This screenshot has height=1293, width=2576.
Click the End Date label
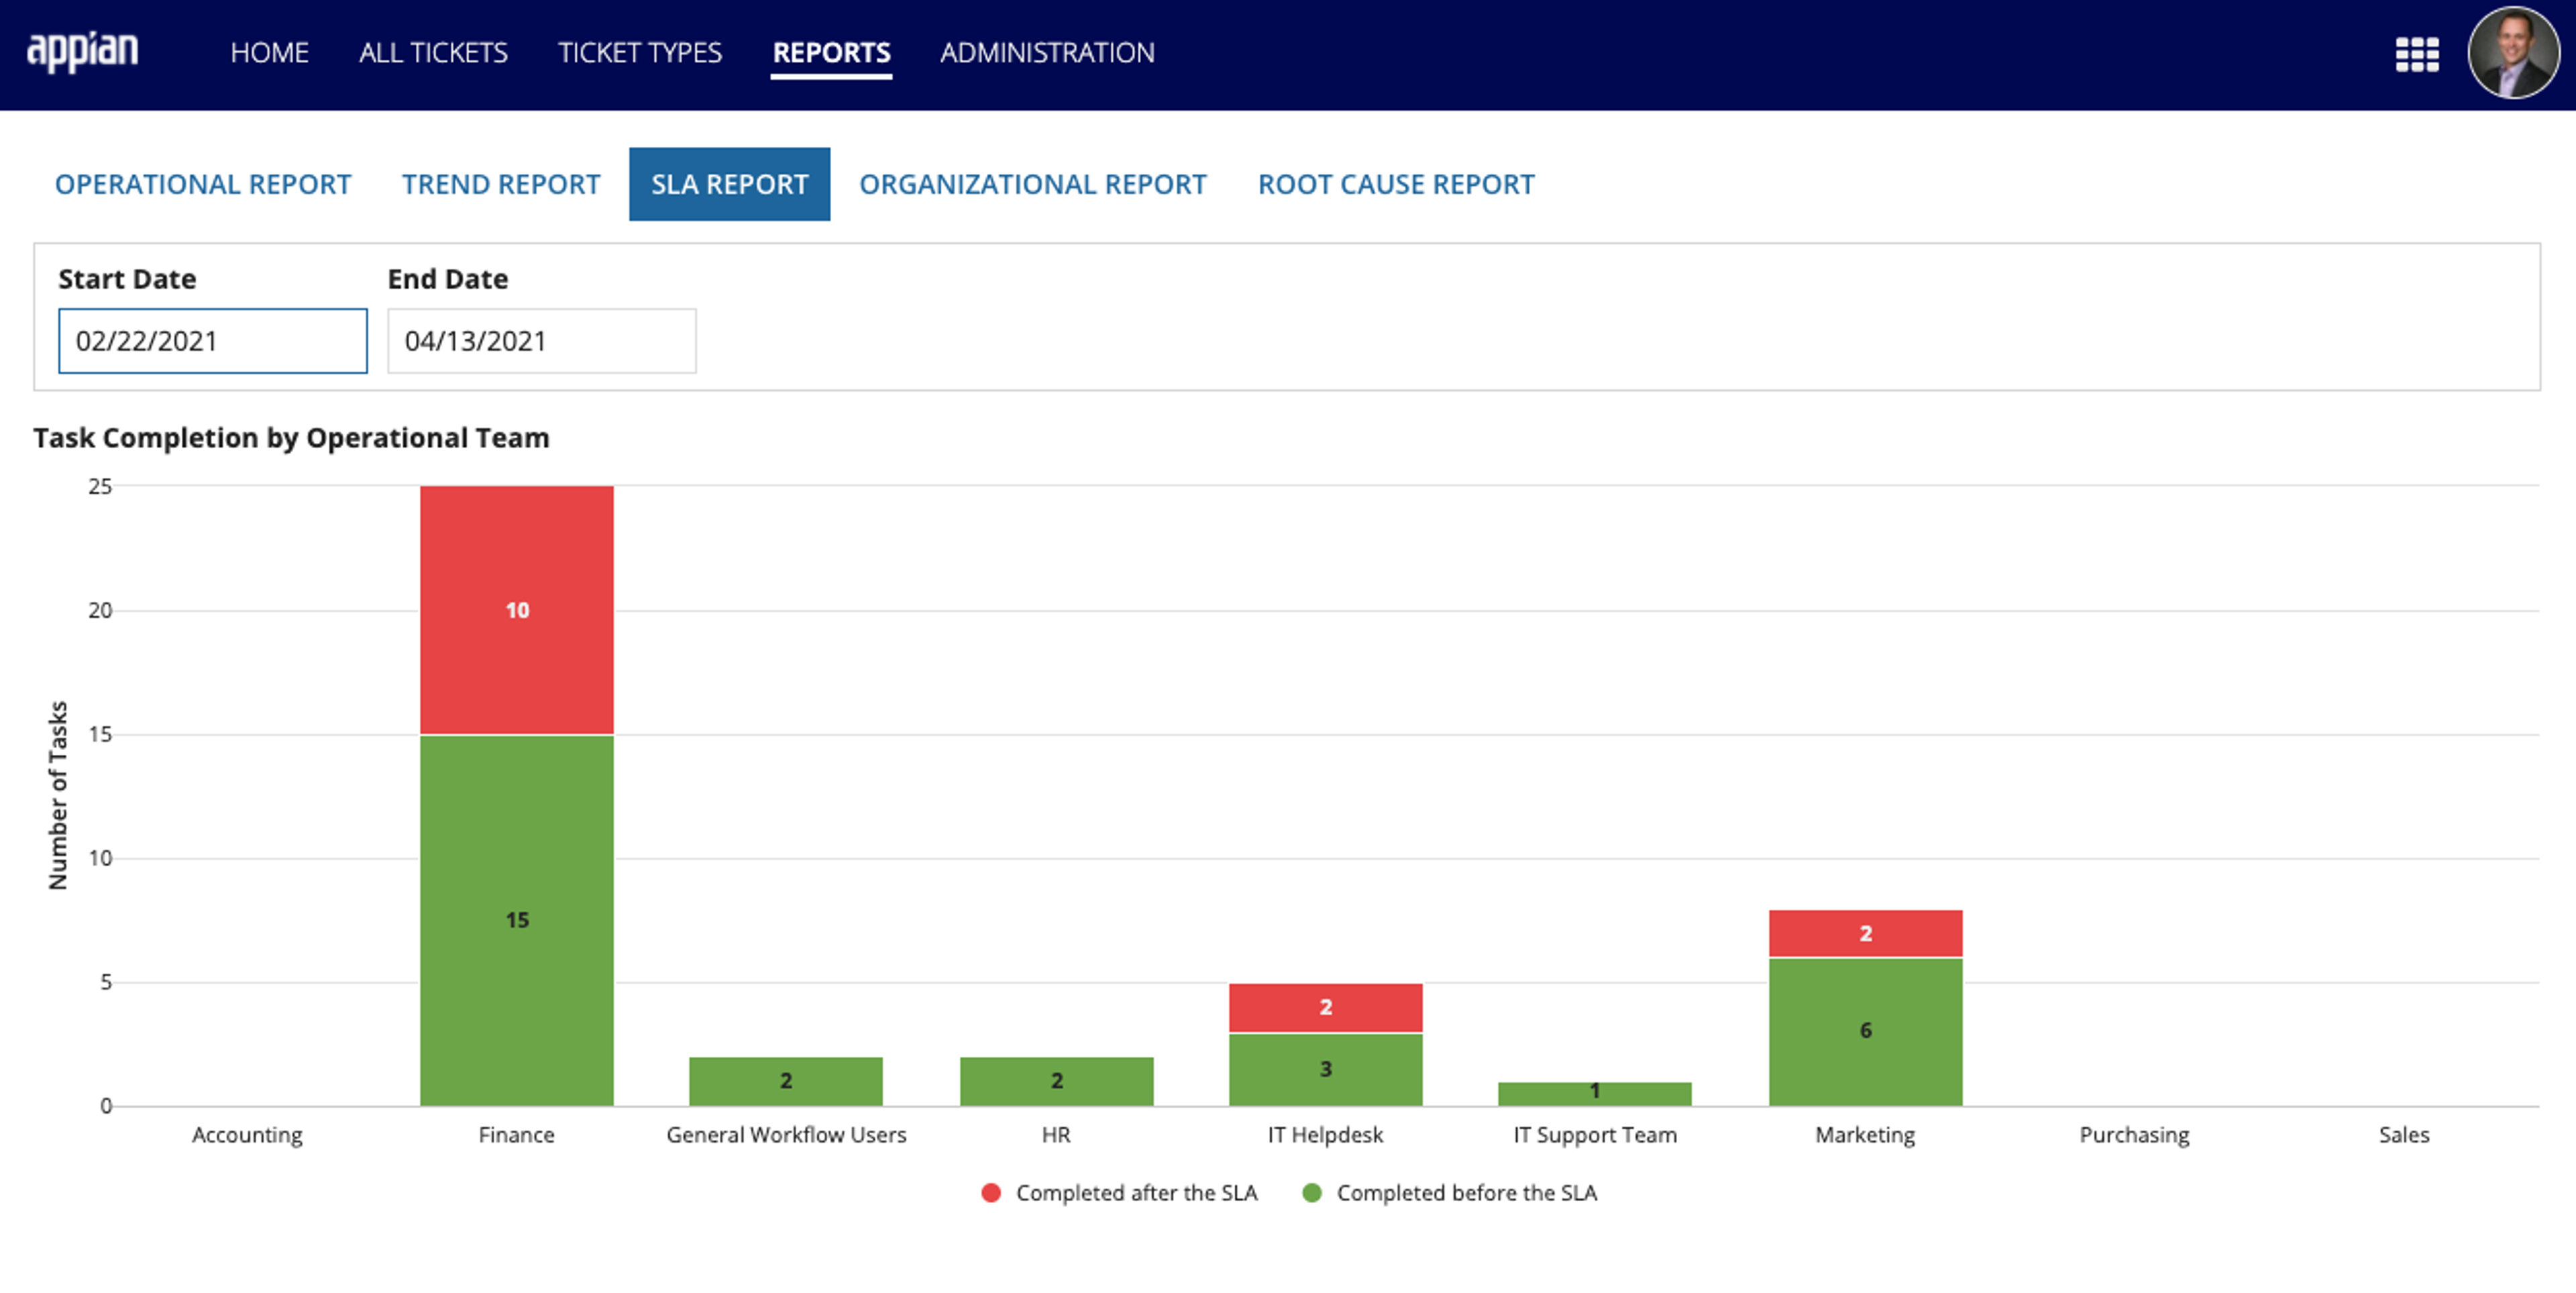[448, 279]
